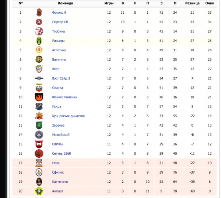Follow the Кунцевская династия link
The height and width of the screenshot is (198, 221).
click(69, 116)
